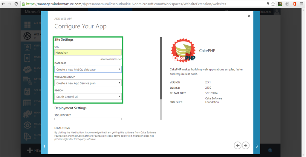Viewport: 306px width, 157px height.
Task: Open the REGION dropdown showing South Central US
Action: (x=88, y=97)
